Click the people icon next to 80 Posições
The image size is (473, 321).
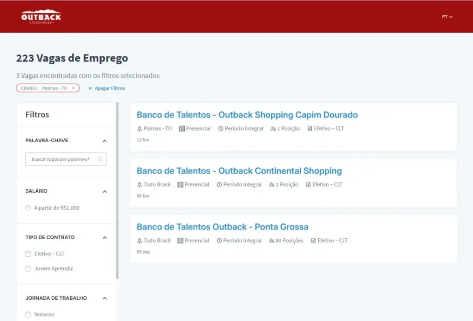pos(272,241)
